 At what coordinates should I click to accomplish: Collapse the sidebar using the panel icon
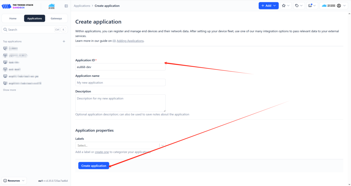pos(66,6)
